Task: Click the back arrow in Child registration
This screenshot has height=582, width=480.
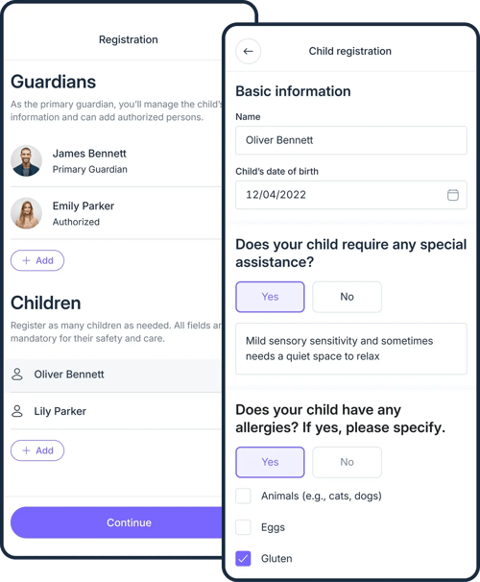Action: [x=249, y=51]
